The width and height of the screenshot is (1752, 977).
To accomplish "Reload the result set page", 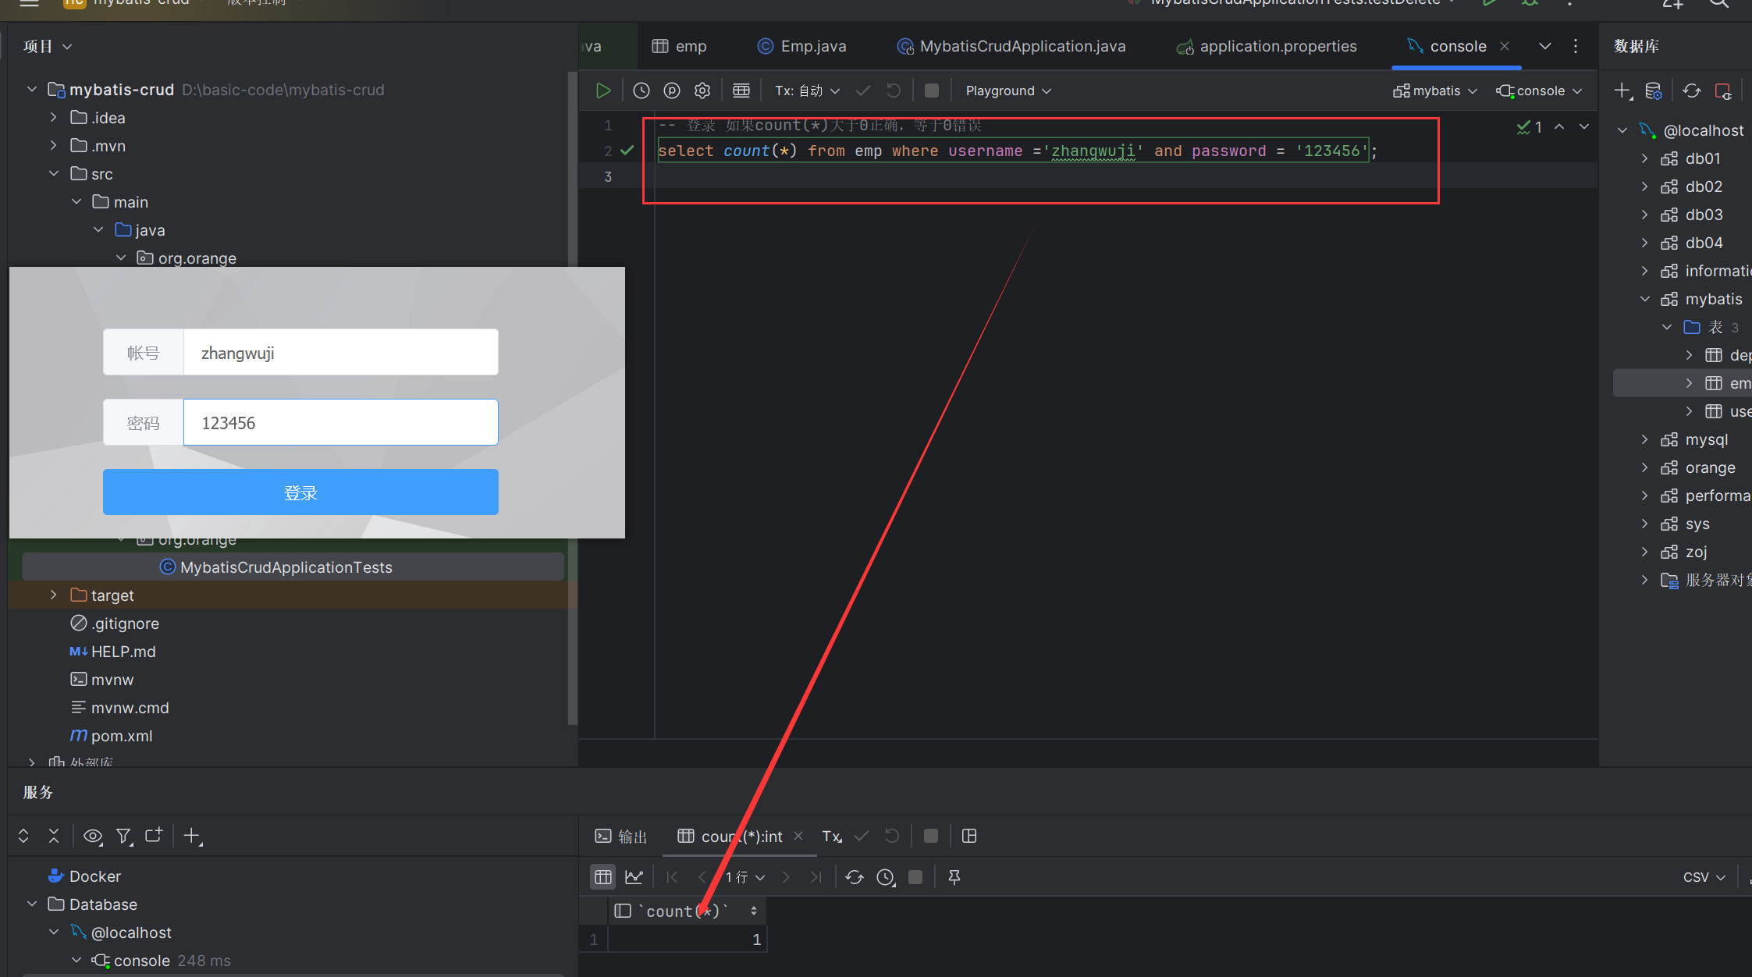I will pos(855,877).
